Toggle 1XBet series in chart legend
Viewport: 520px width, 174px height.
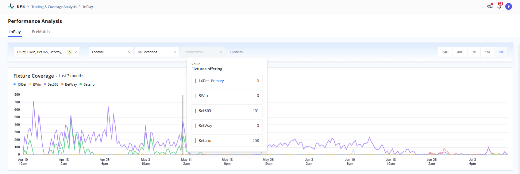[x=20, y=84]
